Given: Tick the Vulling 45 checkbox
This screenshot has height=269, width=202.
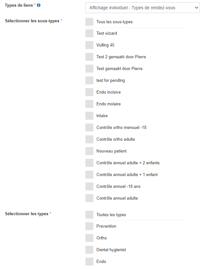Looking at the screenshot, I should [x=89, y=45].
